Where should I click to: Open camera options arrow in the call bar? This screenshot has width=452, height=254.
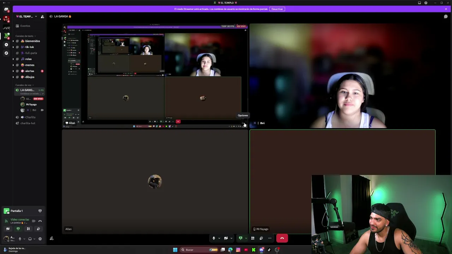click(x=231, y=238)
